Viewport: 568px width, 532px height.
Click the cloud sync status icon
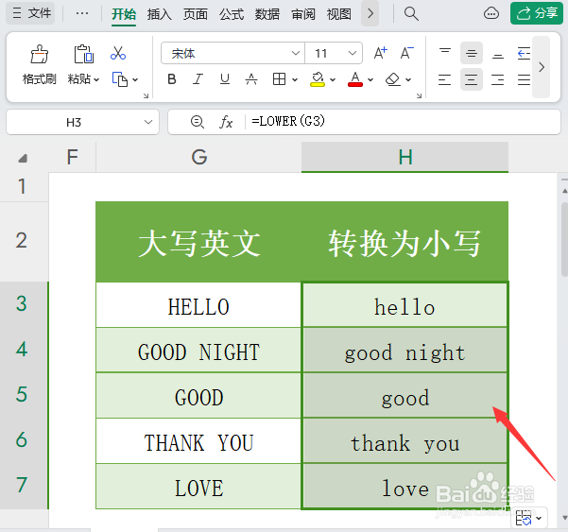491,14
